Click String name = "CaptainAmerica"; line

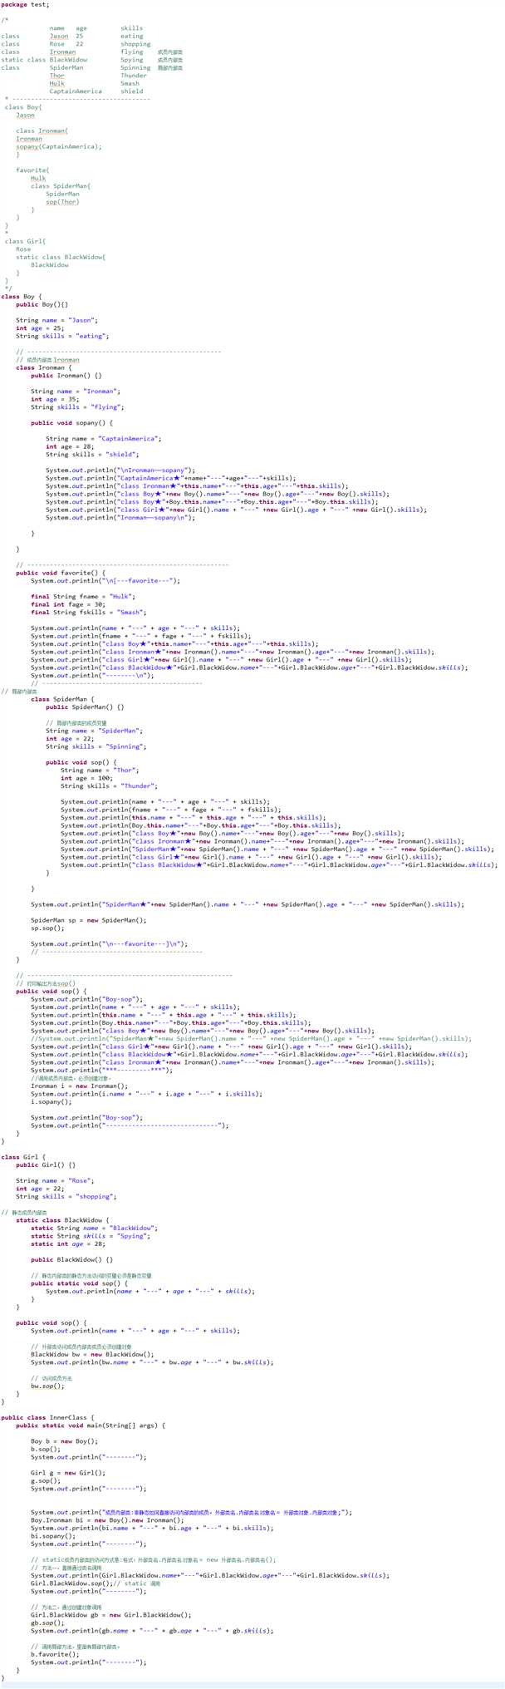(104, 439)
